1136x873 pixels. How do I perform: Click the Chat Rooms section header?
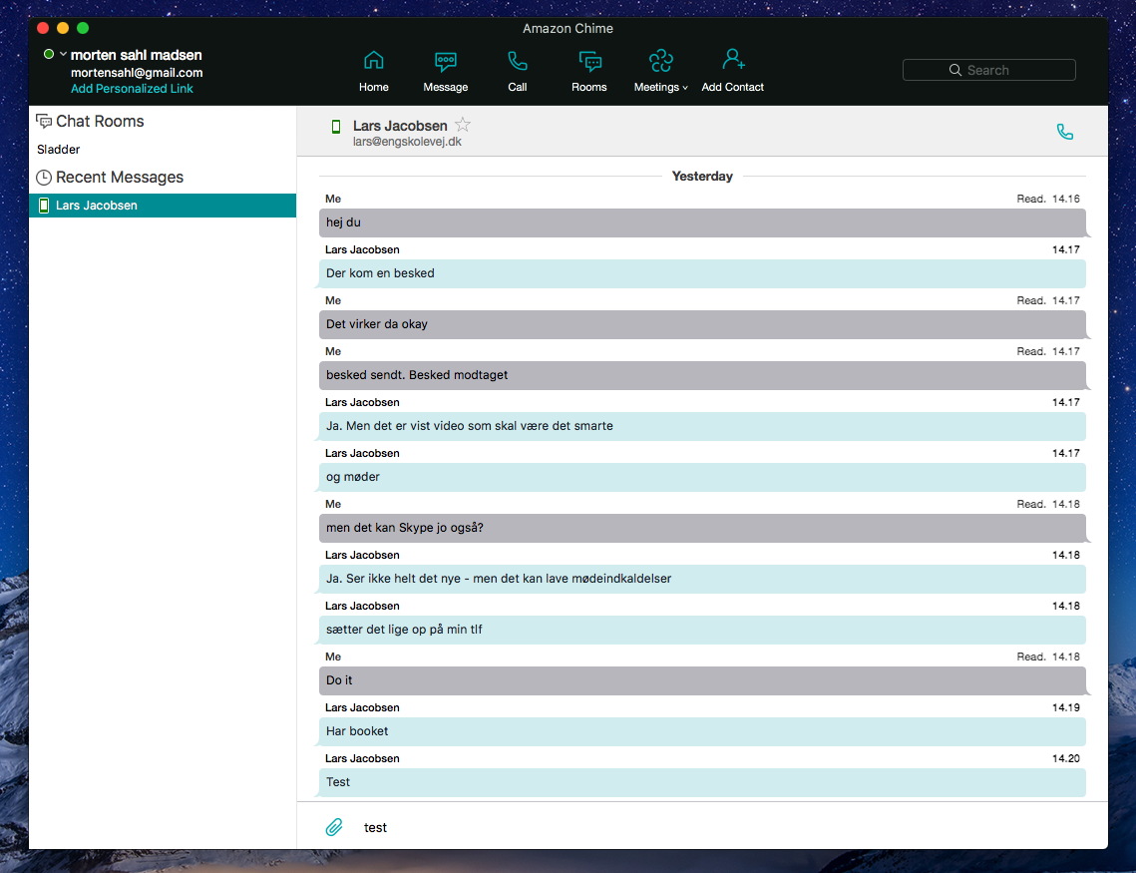[100, 122]
